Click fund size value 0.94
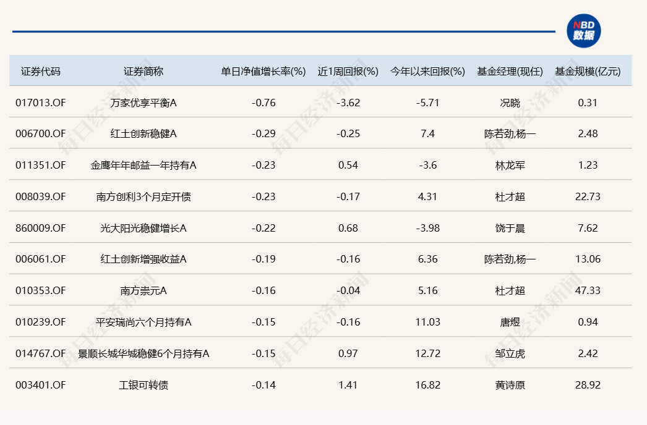This screenshot has width=647, height=425. (588, 322)
